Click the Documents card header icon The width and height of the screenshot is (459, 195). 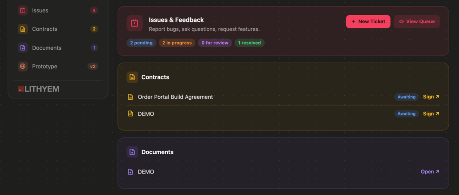point(132,152)
